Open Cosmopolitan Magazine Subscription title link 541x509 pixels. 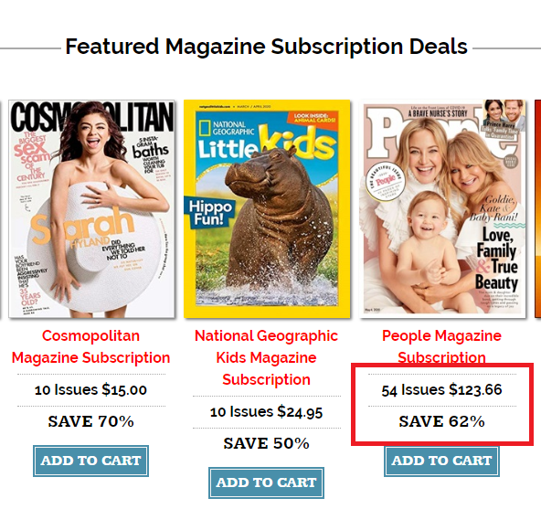pos(90,346)
